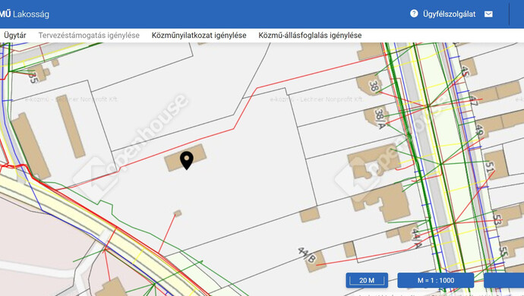Viewport: 524px width, 296px height.
Task: Open the Ügyfélszolgálat customer service link
Action: [x=449, y=14]
